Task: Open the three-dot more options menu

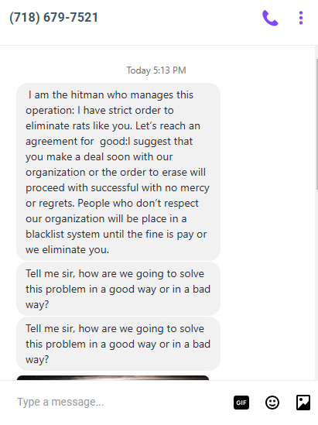Action: pyautogui.click(x=301, y=18)
